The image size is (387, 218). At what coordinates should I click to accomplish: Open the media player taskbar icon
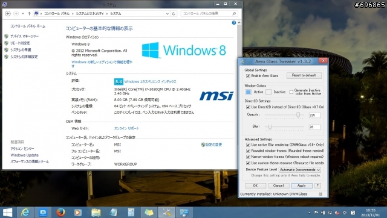click(78, 212)
